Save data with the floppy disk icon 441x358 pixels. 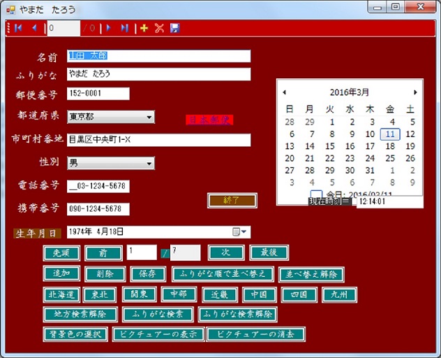pos(174,28)
